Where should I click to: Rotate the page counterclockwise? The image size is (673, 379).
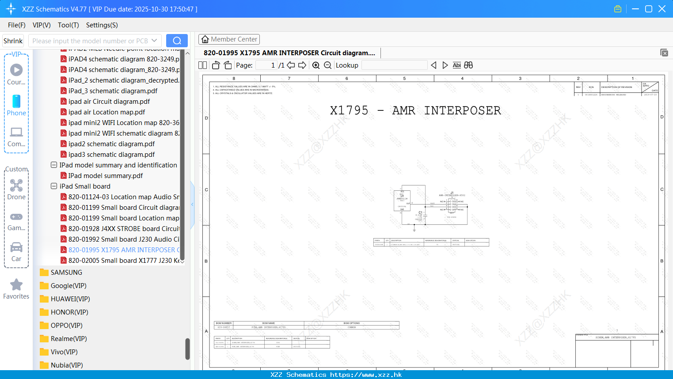[216, 65]
